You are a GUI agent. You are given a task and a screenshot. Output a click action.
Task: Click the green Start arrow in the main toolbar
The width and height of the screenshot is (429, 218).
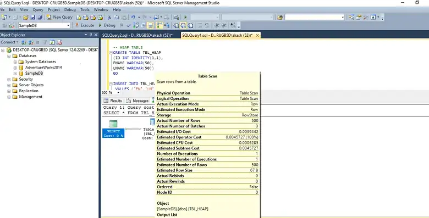(185, 17)
